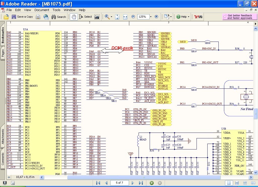The image size is (258, 187).
Task: Open the zoom tool dropdown arrow
Action: click(111, 17)
